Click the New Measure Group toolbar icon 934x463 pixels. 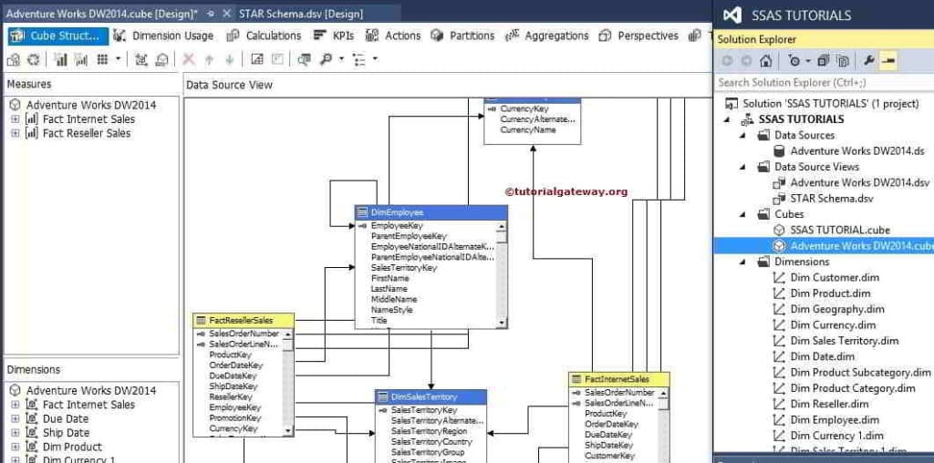click(x=81, y=59)
